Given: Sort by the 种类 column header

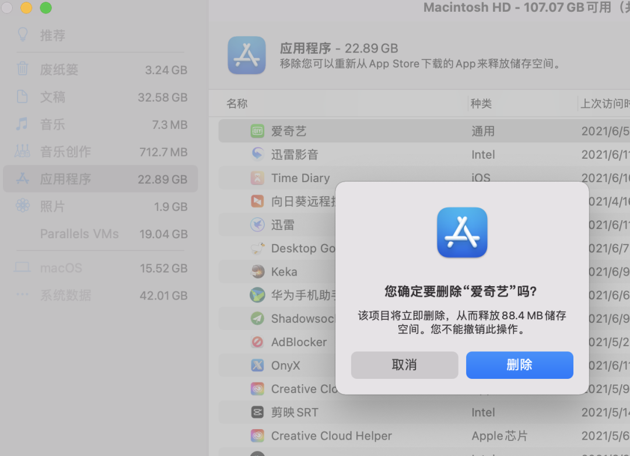Looking at the screenshot, I should [x=481, y=104].
